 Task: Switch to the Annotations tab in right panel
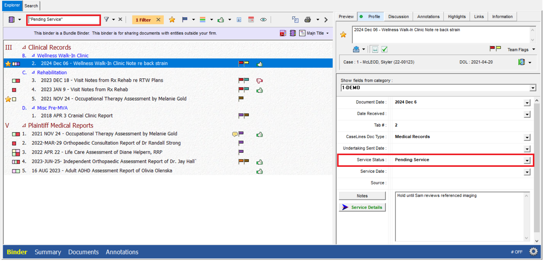tap(428, 17)
